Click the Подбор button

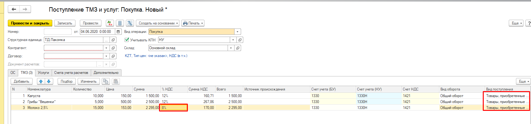pyautogui.click(x=67, y=81)
